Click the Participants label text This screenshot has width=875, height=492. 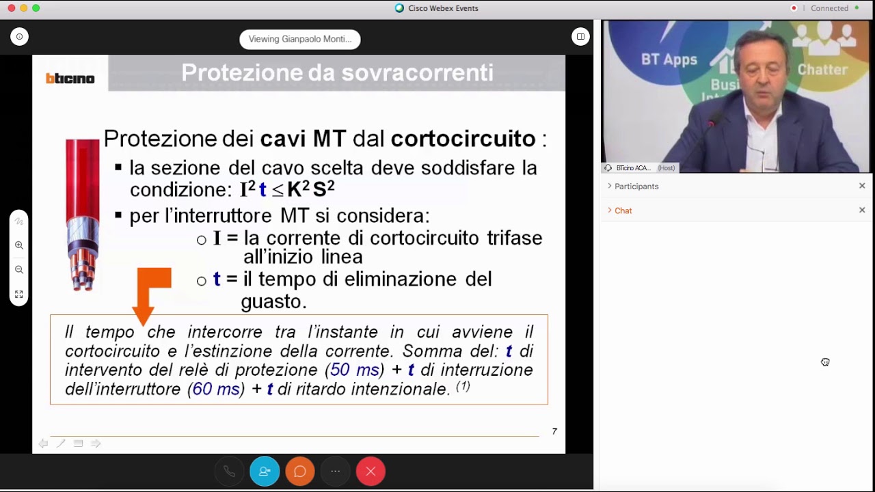[636, 186]
